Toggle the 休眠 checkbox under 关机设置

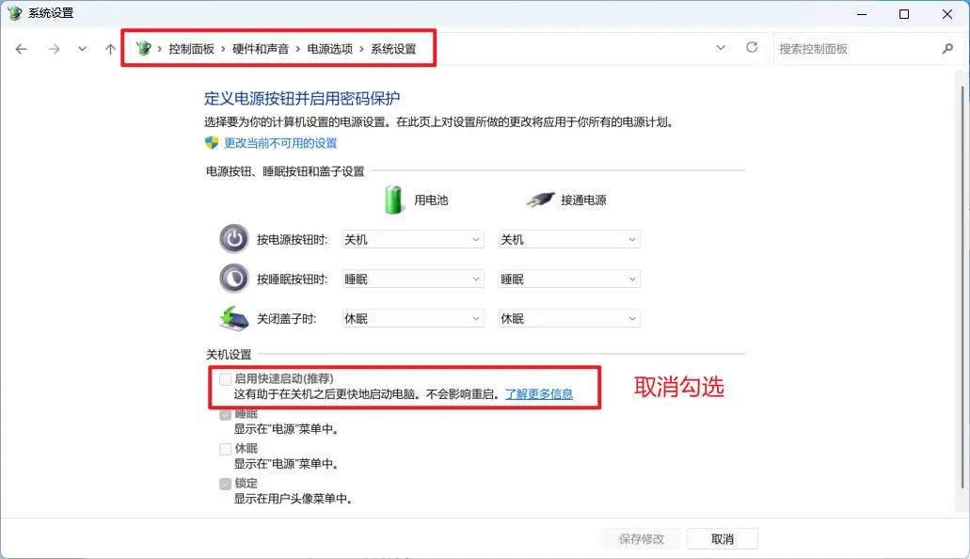click(x=226, y=448)
